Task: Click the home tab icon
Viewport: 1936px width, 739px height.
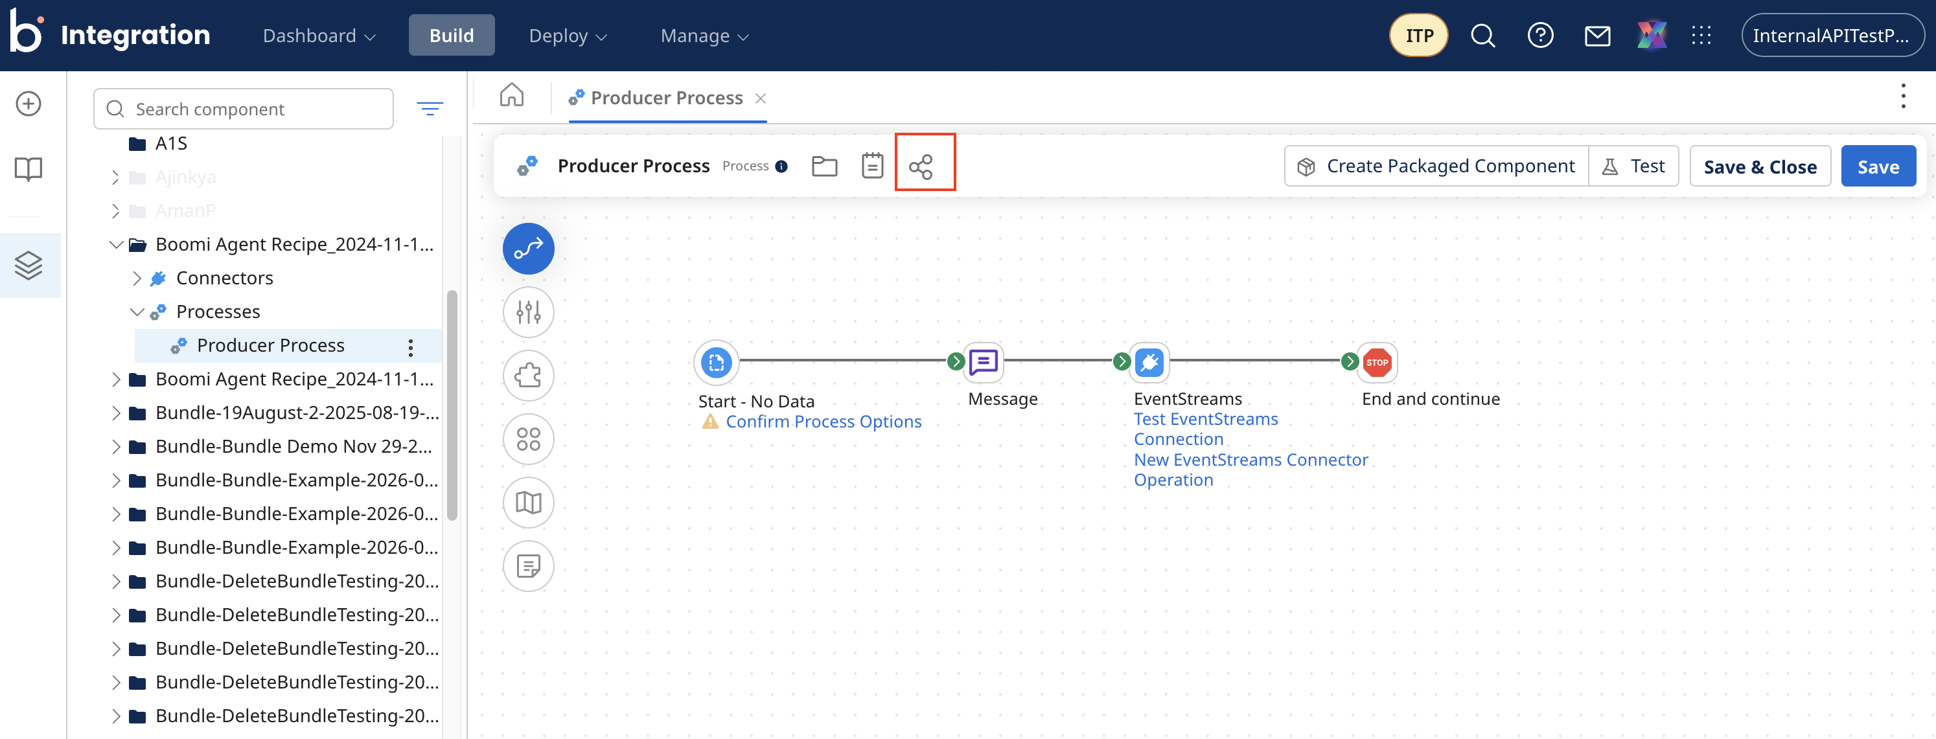Action: click(x=512, y=95)
